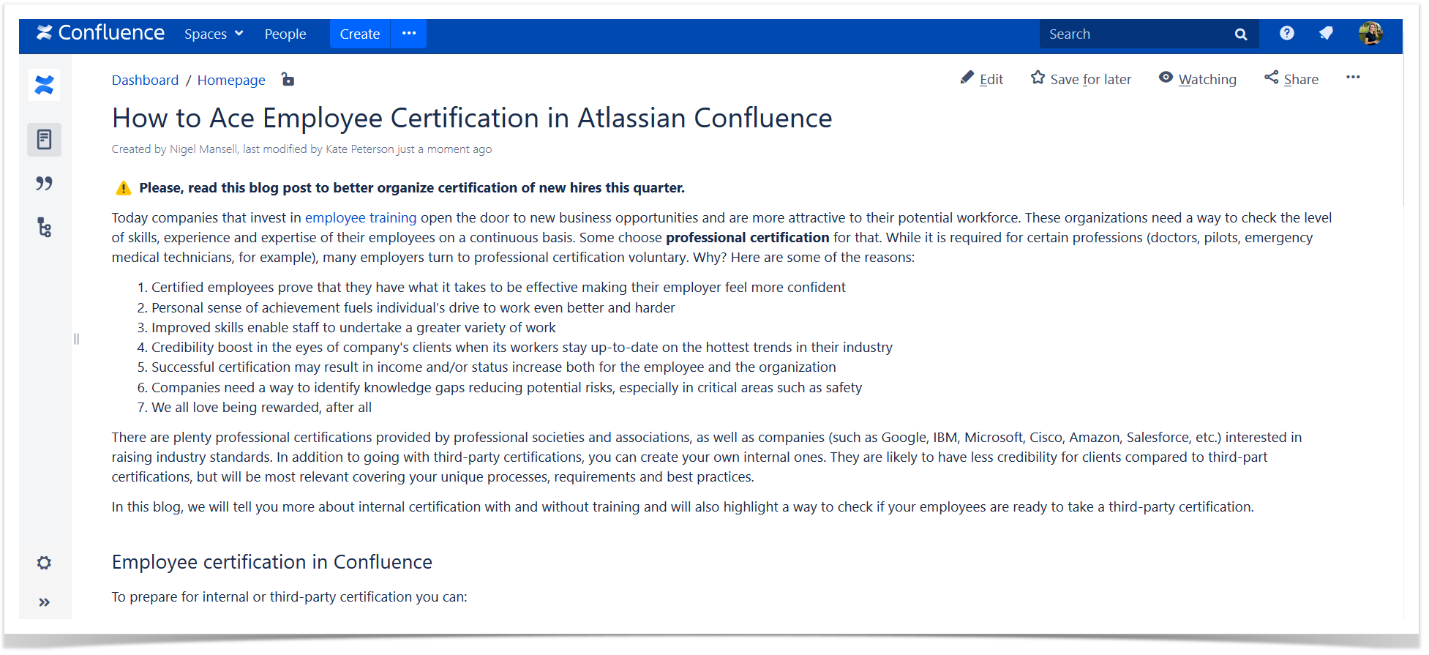1429x655 pixels.
Task: Open the create-from-template ellipsis button
Action: click(409, 34)
